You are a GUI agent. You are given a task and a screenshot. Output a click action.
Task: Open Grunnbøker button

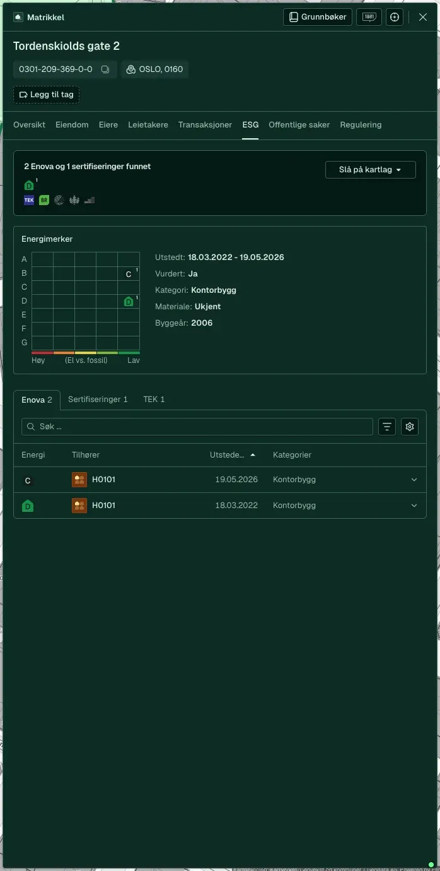tap(317, 17)
